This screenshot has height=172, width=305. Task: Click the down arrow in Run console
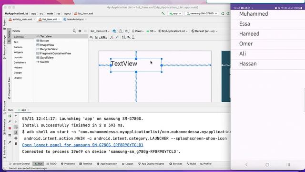click(x=16, y=121)
